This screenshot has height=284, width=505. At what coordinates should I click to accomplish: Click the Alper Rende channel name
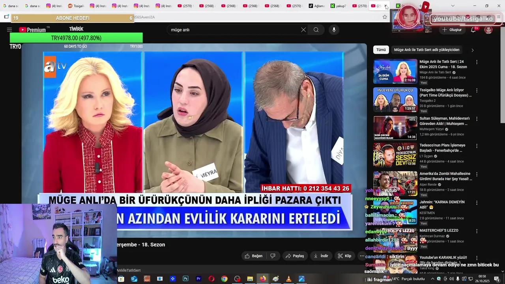click(x=429, y=184)
